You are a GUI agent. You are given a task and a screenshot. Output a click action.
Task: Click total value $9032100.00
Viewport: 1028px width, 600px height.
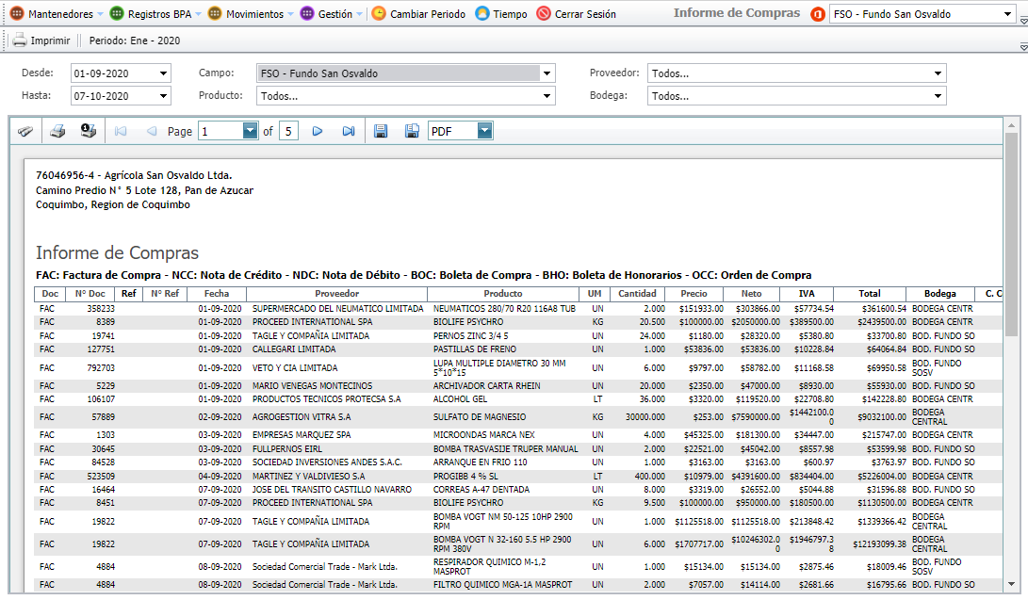pyautogui.click(x=882, y=416)
